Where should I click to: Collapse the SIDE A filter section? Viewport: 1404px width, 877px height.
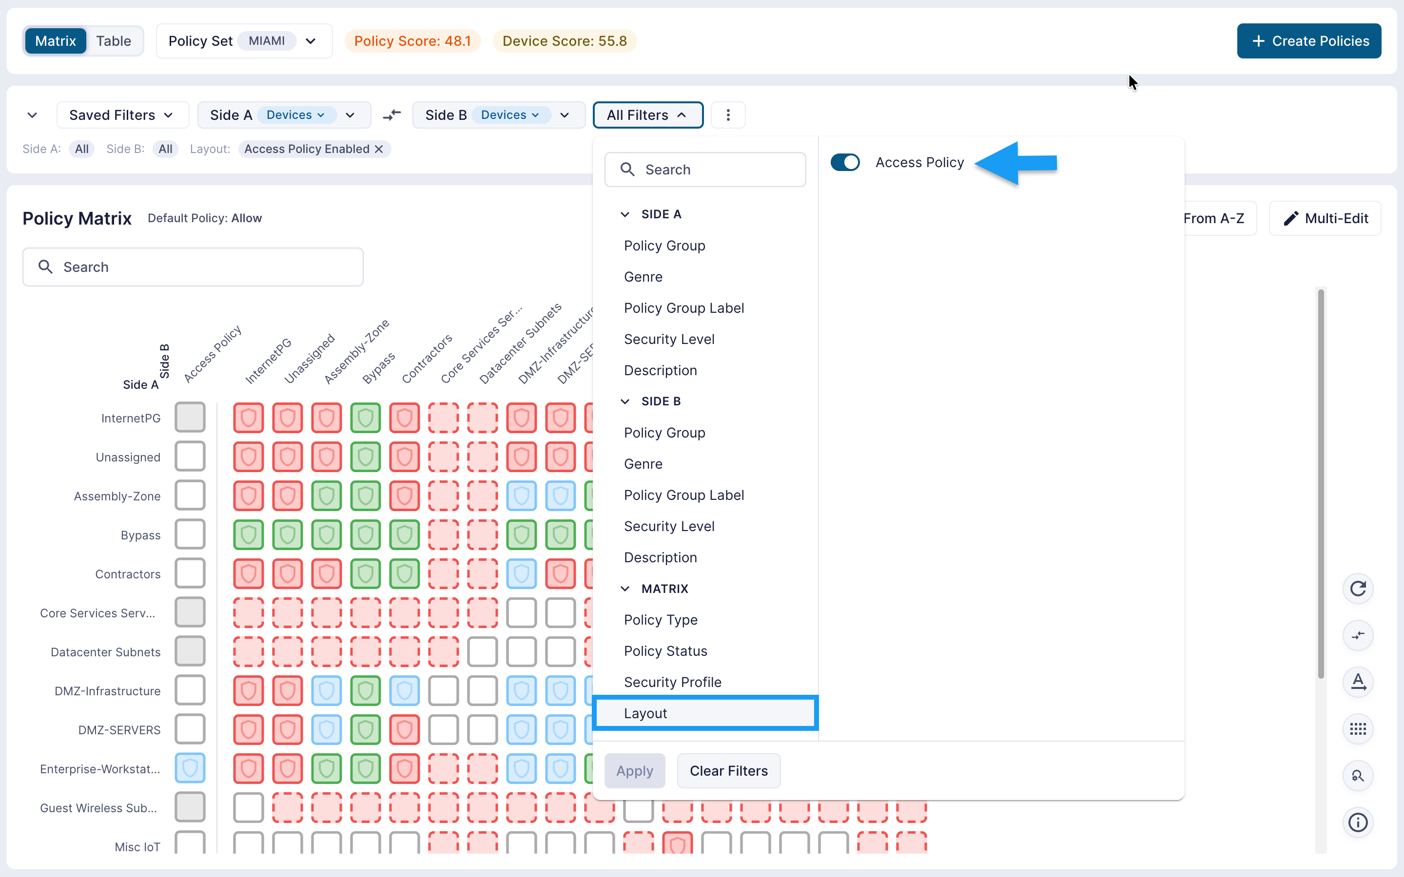625,214
